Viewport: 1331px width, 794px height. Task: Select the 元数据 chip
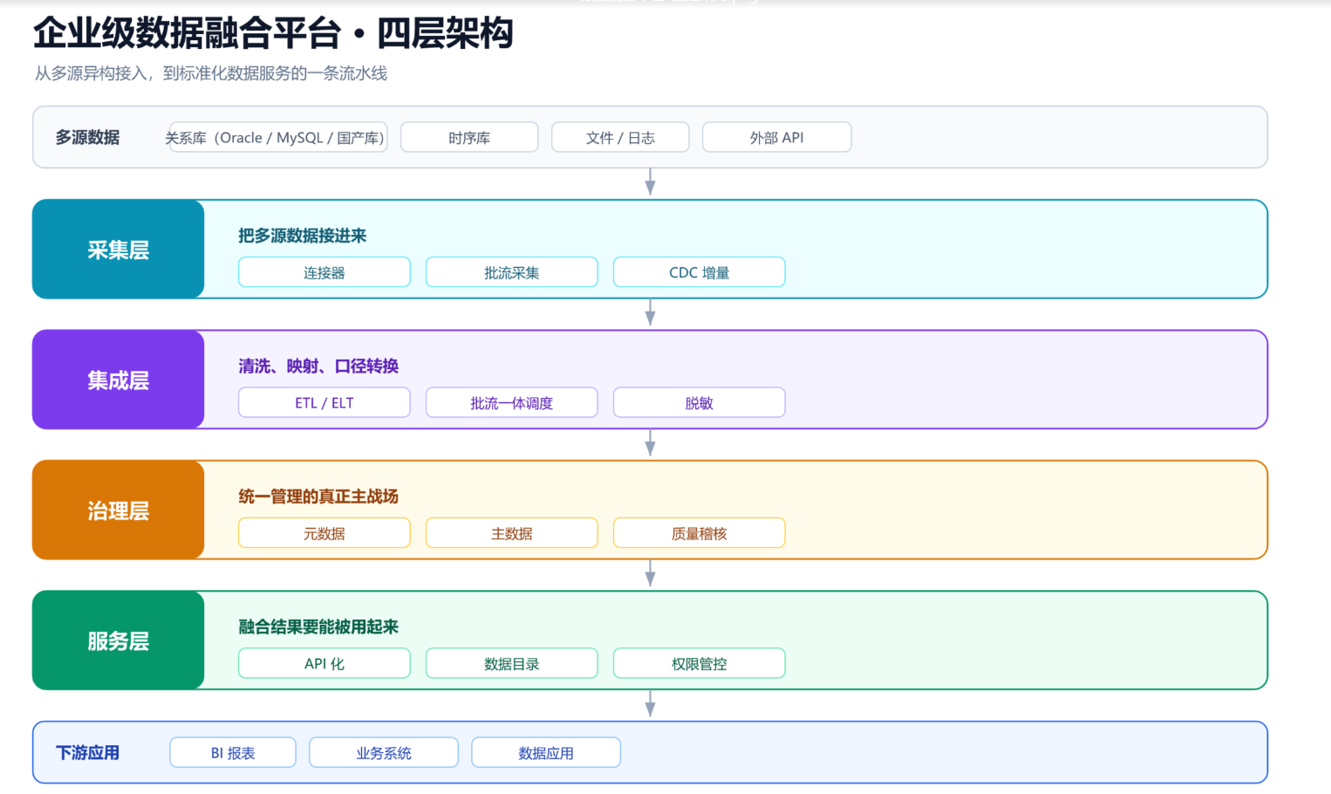click(324, 533)
